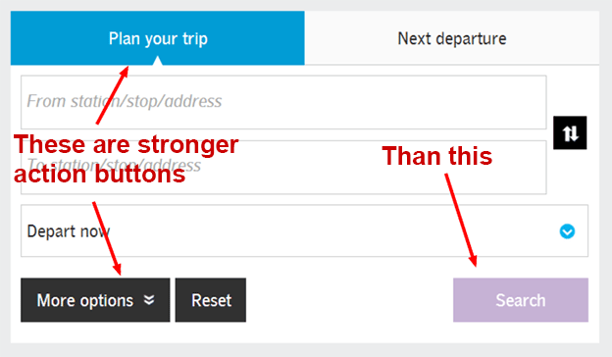
Task: Expand More options
Action: coord(95,300)
